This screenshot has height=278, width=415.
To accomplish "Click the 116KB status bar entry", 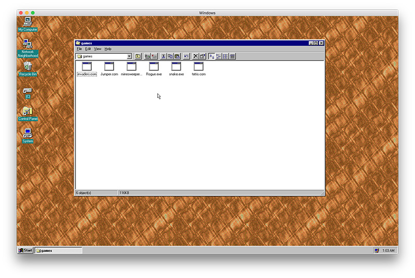I will click(124, 193).
